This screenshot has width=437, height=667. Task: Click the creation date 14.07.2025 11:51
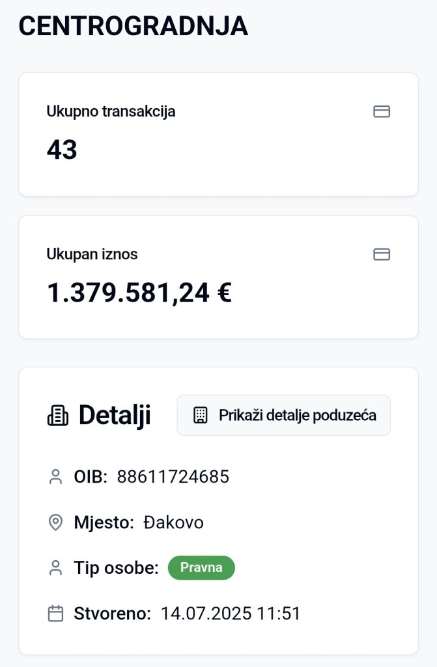pos(231,614)
